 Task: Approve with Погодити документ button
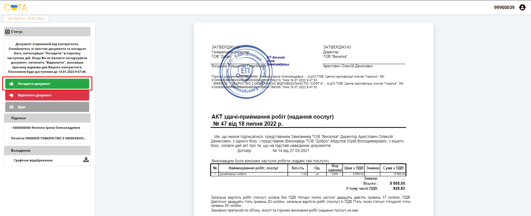point(47,84)
